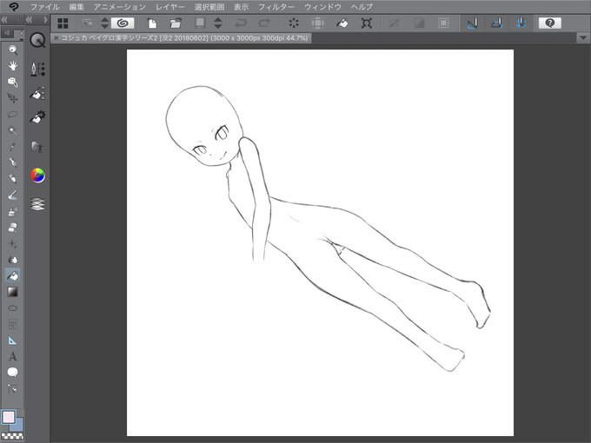Select the Decoration sparkle tool
The height and width of the screenshot is (443, 591).
pos(12,244)
